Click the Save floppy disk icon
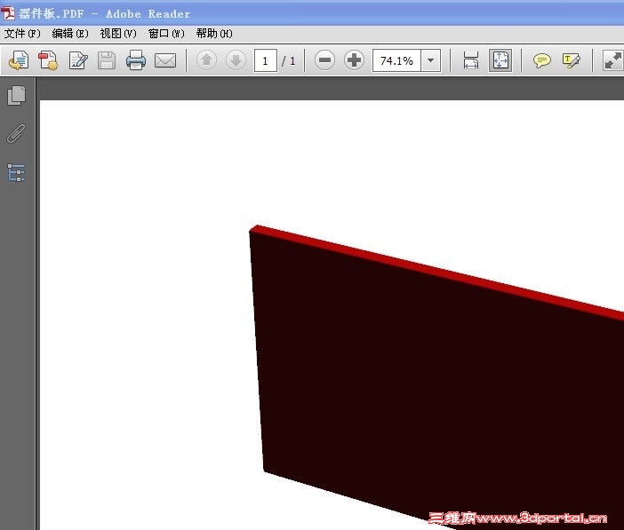This screenshot has height=530, width=624. 107,60
